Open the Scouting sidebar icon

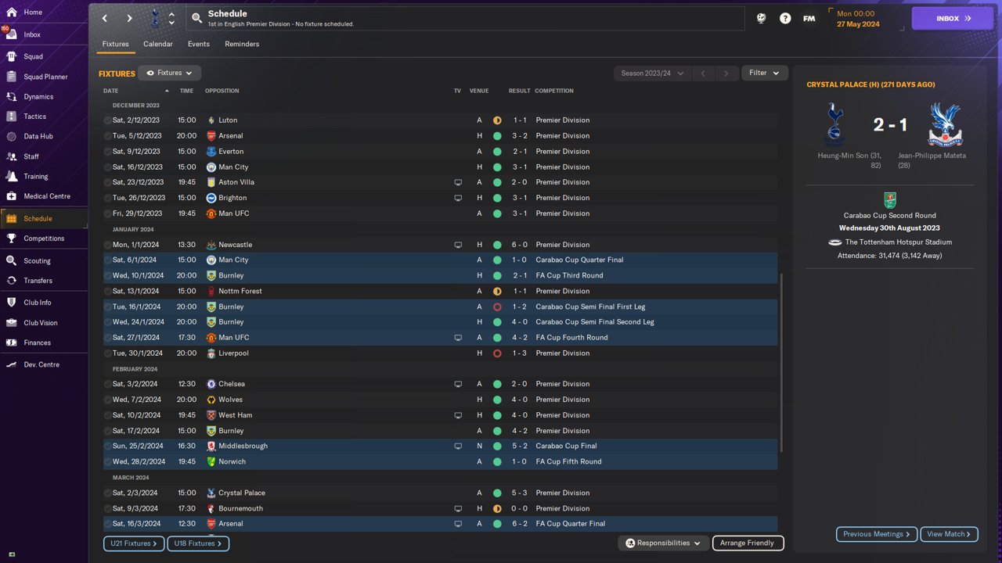(11, 260)
